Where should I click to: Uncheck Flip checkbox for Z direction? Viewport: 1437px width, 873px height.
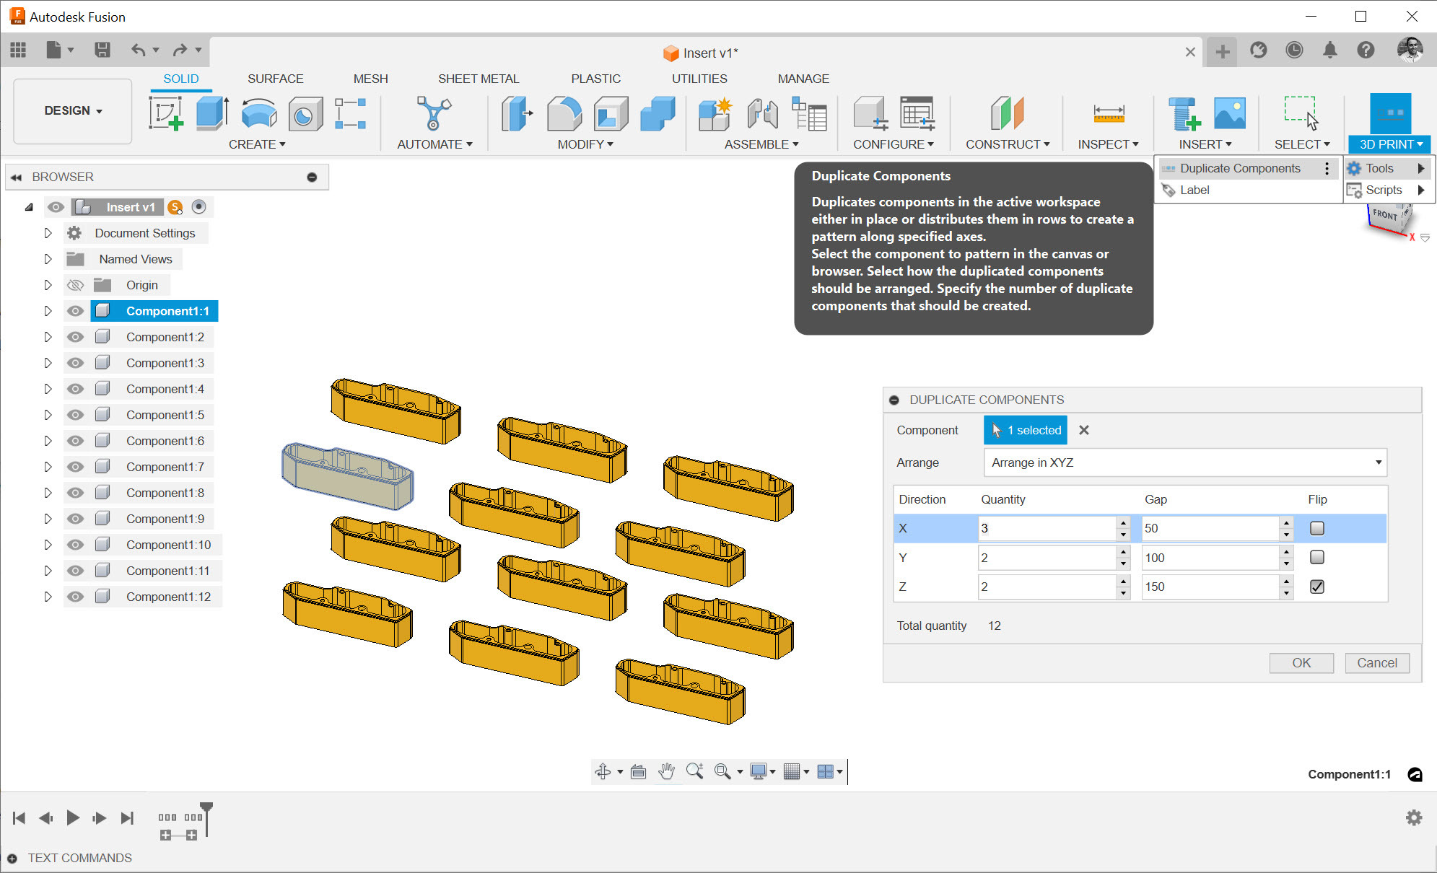1316,587
